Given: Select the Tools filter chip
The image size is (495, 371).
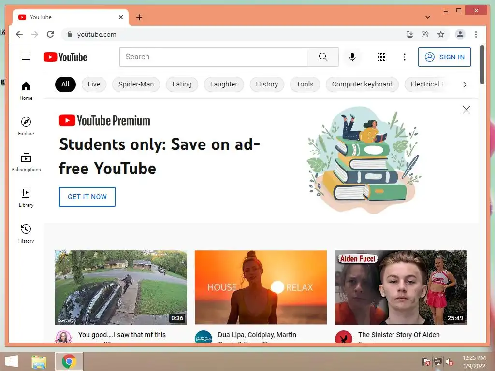Looking at the screenshot, I should tap(305, 84).
